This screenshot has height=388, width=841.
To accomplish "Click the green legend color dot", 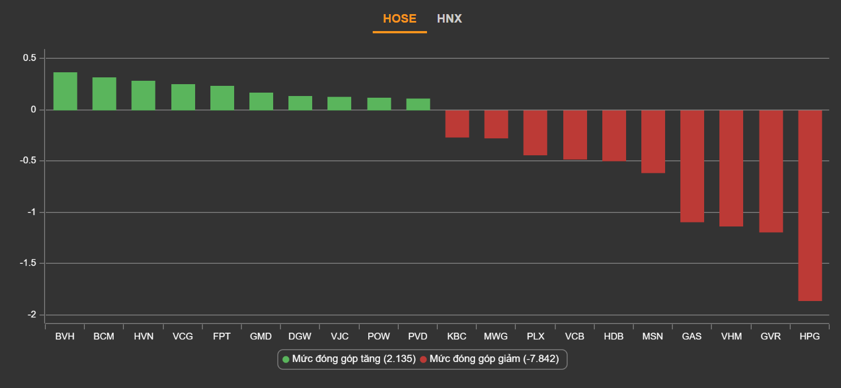I will (x=286, y=359).
